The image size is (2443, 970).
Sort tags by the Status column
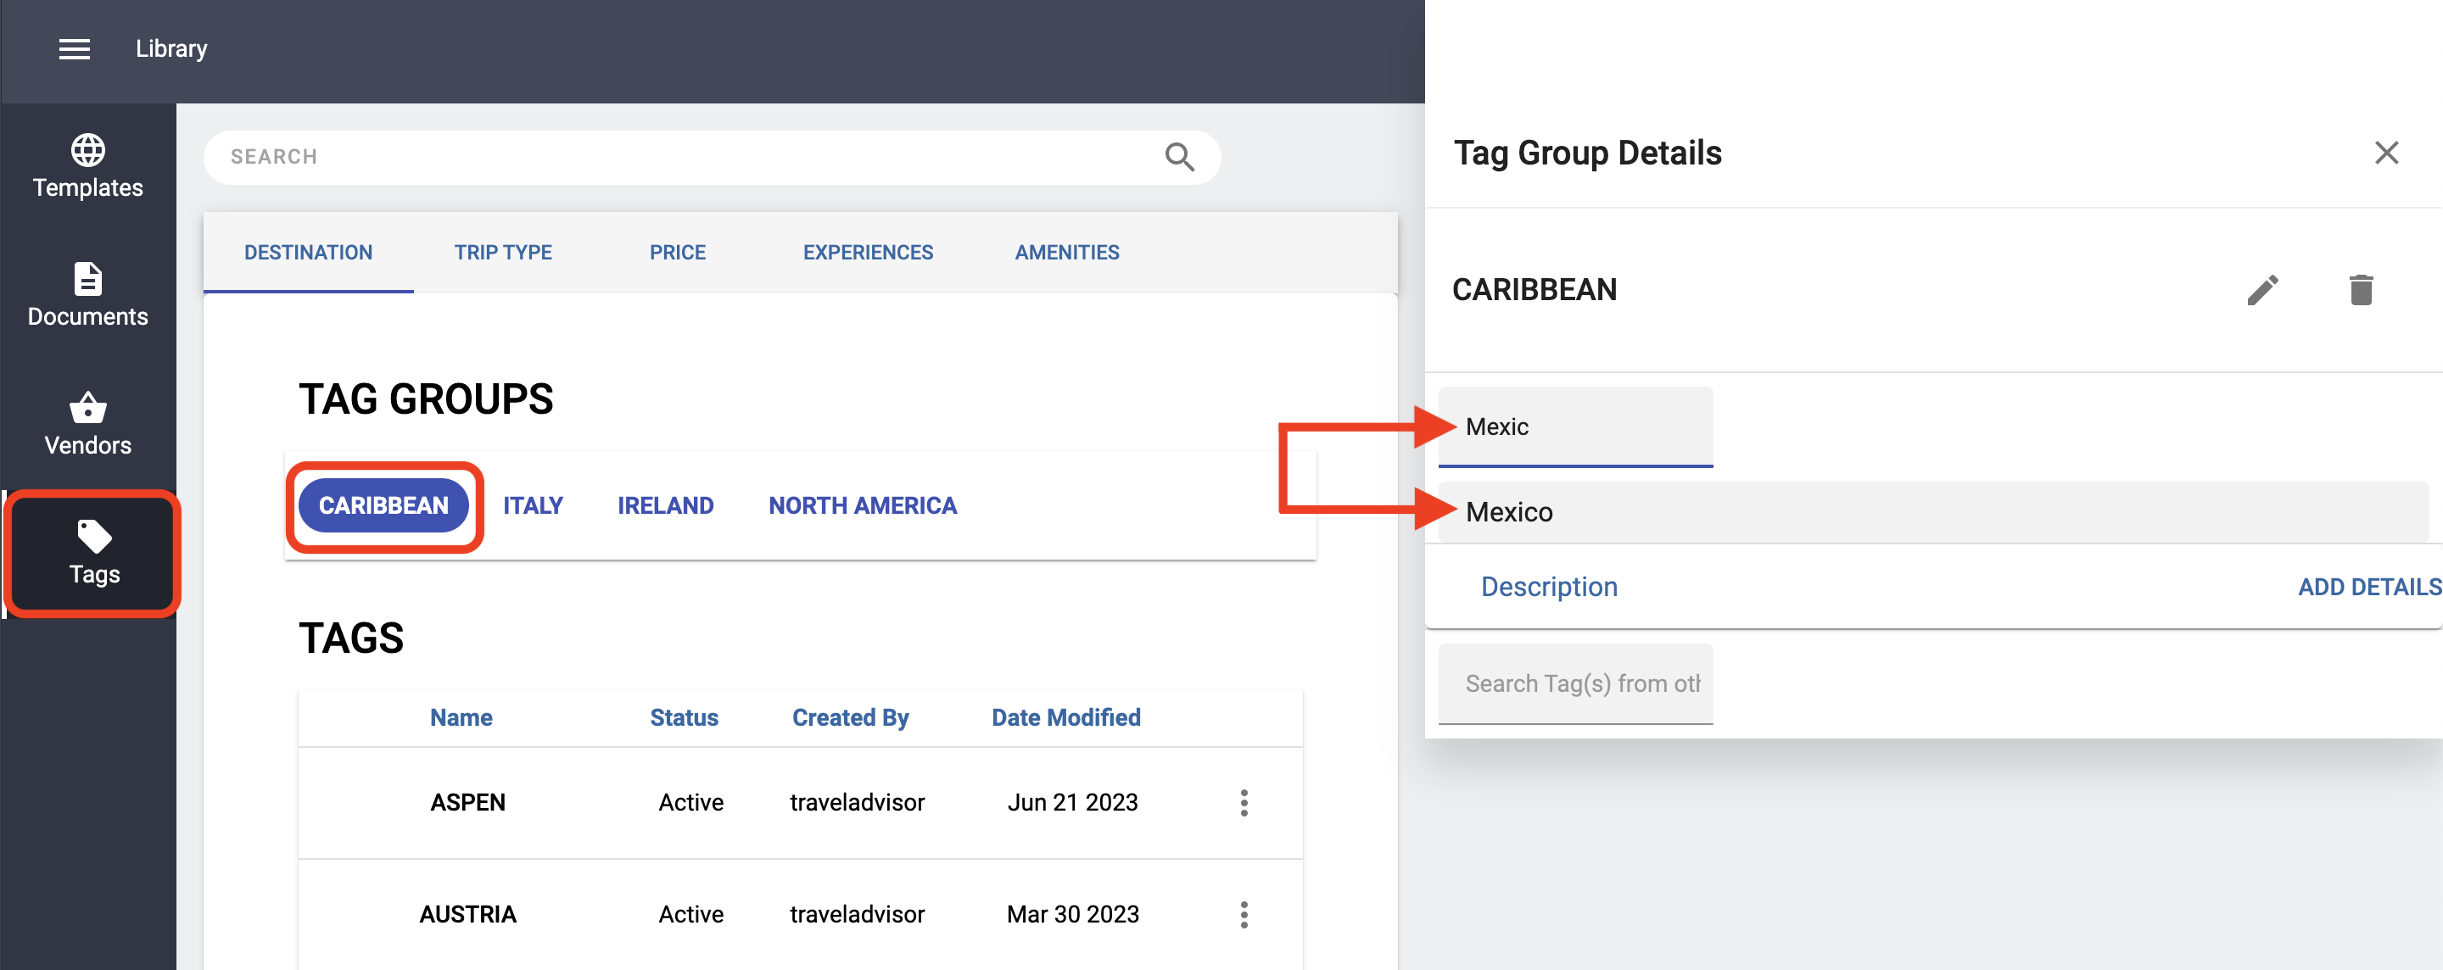click(684, 718)
